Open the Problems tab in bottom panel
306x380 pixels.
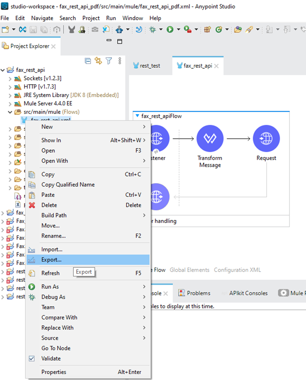(195, 293)
